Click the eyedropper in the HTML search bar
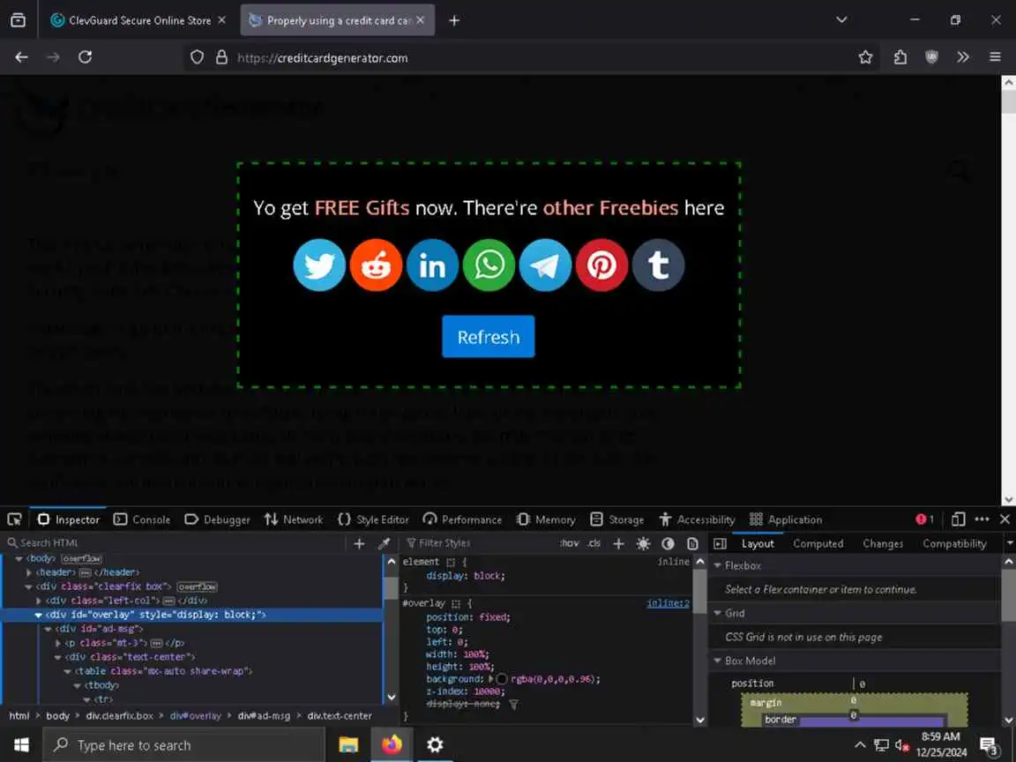The image size is (1016, 762). (384, 543)
